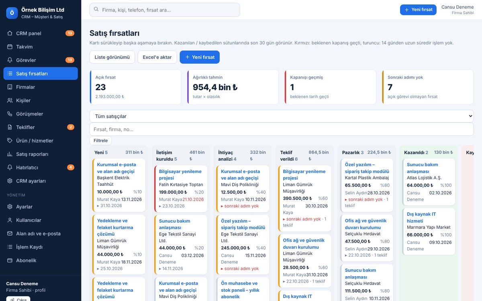The height and width of the screenshot is (301, 482).
Task: Open CRM panel home icon
Action: pos(10,33)
